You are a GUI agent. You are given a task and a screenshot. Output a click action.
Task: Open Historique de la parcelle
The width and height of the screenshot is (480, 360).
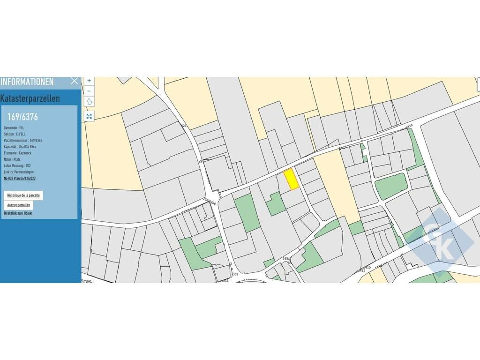[x=23, y=195]
